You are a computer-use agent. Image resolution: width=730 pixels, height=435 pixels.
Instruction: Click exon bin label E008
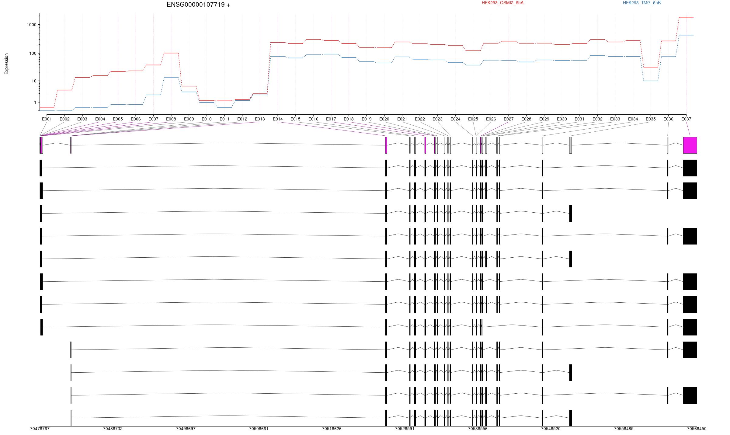click(x=171, y=119)
